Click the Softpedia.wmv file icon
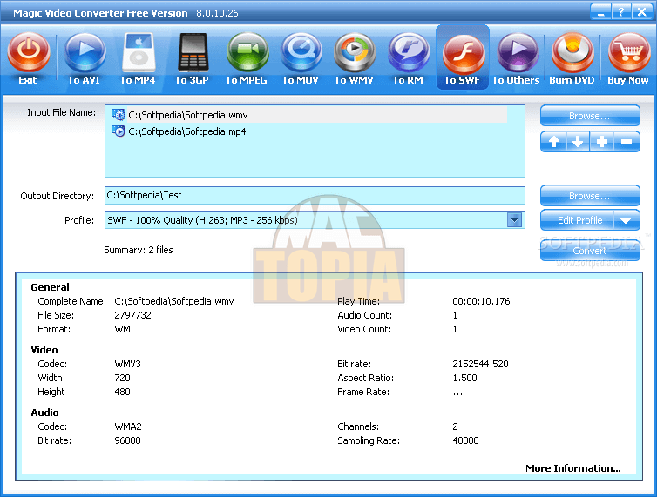The width and height of the screenshot is (657, 497). (x=119, y=114)
